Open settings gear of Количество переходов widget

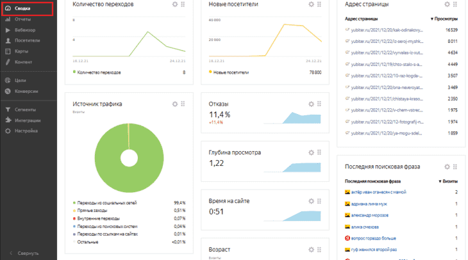[x=175, y=4]
